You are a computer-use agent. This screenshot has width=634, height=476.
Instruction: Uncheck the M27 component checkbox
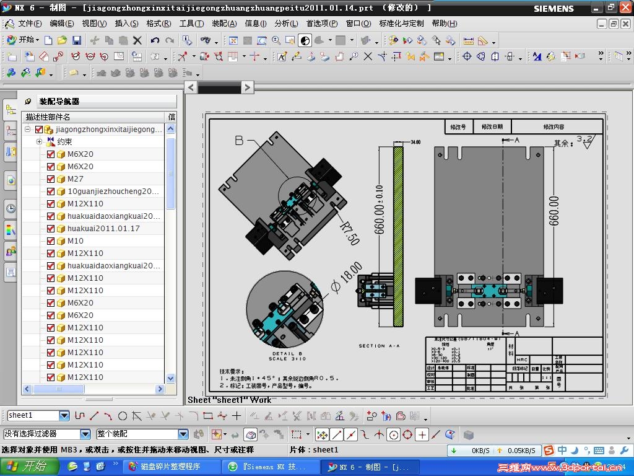(x=51, y=179)
